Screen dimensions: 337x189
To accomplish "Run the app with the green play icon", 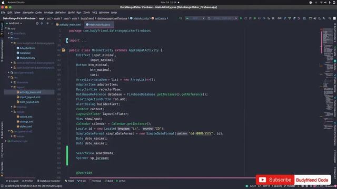I will pyautogui.click(x=241, y=18).
